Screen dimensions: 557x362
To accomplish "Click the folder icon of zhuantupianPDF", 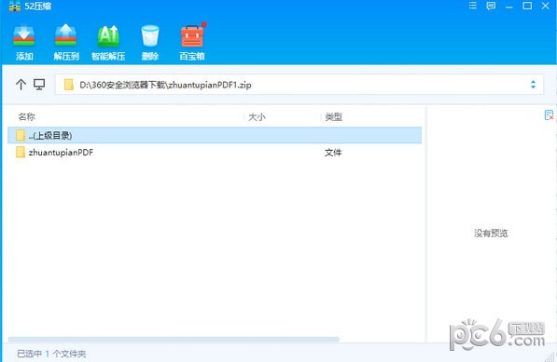I will click(21, 153).
